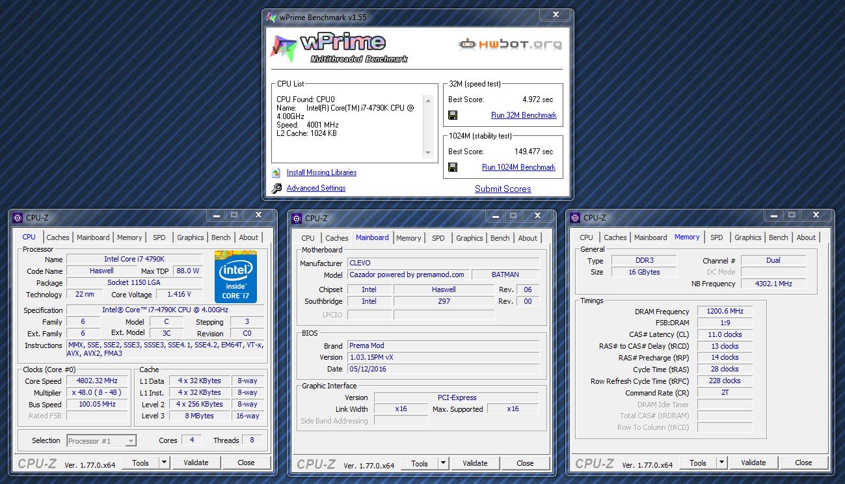
Task: Close the wPrime Benchmark window
Action: pyautogui.click(x=556, y=14)
